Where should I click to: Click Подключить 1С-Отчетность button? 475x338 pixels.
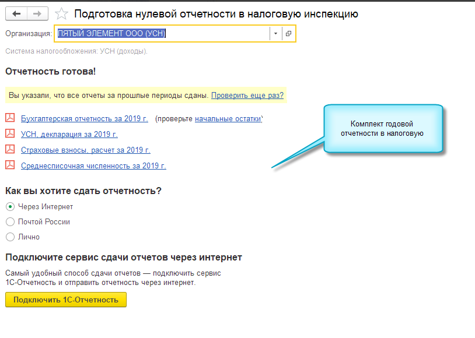click(66, 300)
